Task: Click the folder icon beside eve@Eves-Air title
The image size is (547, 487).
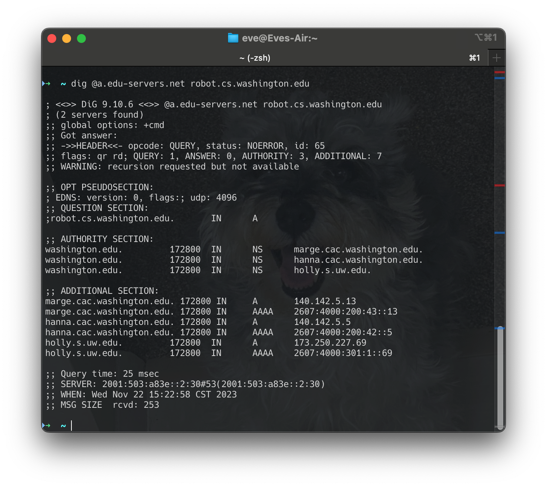Action: pos(232,38)
